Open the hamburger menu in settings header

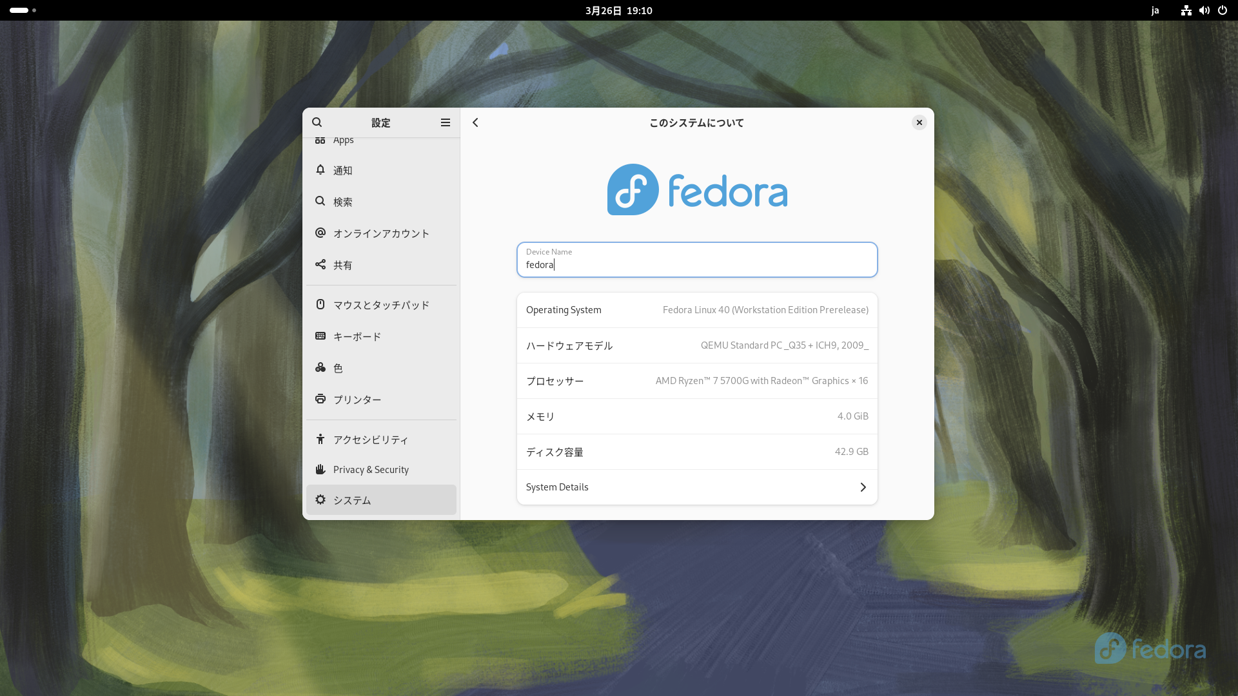click(x=445, y=122)
